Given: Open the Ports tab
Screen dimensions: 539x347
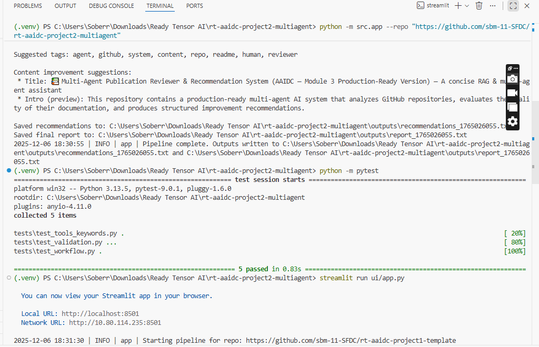Looking at the screenshot, I should [195, 6].
